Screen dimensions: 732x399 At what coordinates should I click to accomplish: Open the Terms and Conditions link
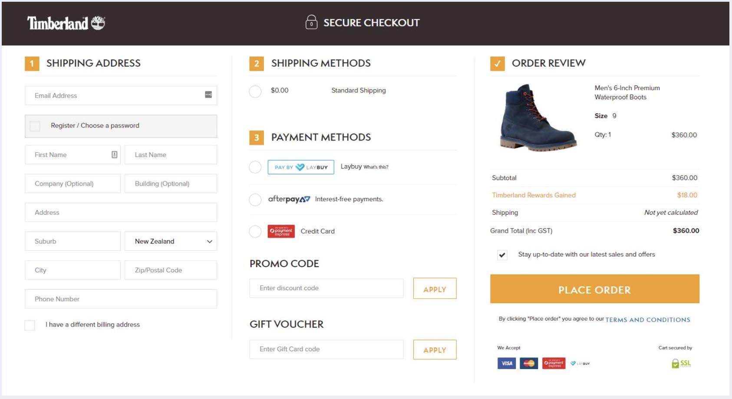click(647, 319)
